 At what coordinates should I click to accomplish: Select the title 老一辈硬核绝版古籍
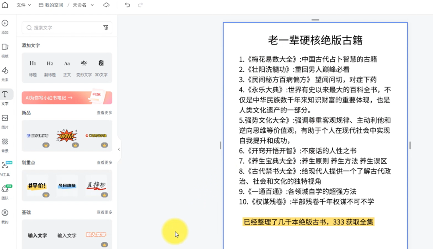click(315, 40)
